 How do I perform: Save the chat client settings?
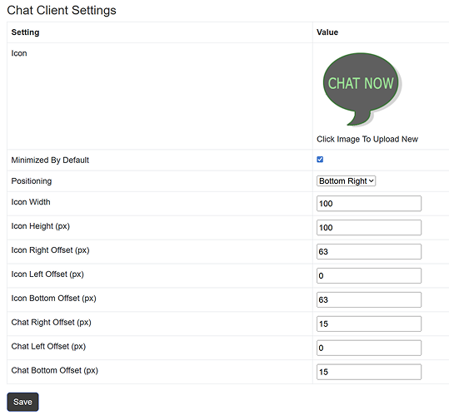[22, 402]
